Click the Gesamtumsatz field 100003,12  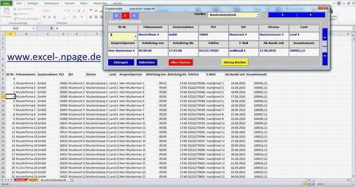(304, 52)
